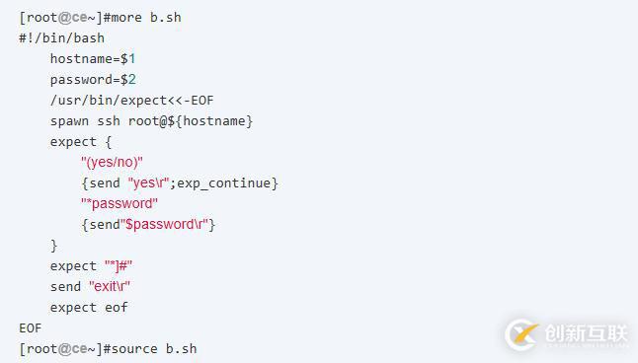Click the red "(yes/no)" string
The image size is (638, 363).
[112, 162]
